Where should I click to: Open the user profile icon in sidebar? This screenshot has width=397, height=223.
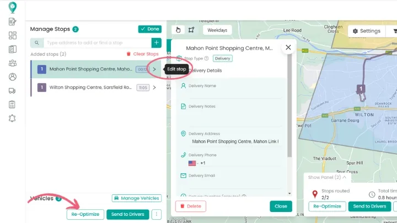[x=12, y=77]
